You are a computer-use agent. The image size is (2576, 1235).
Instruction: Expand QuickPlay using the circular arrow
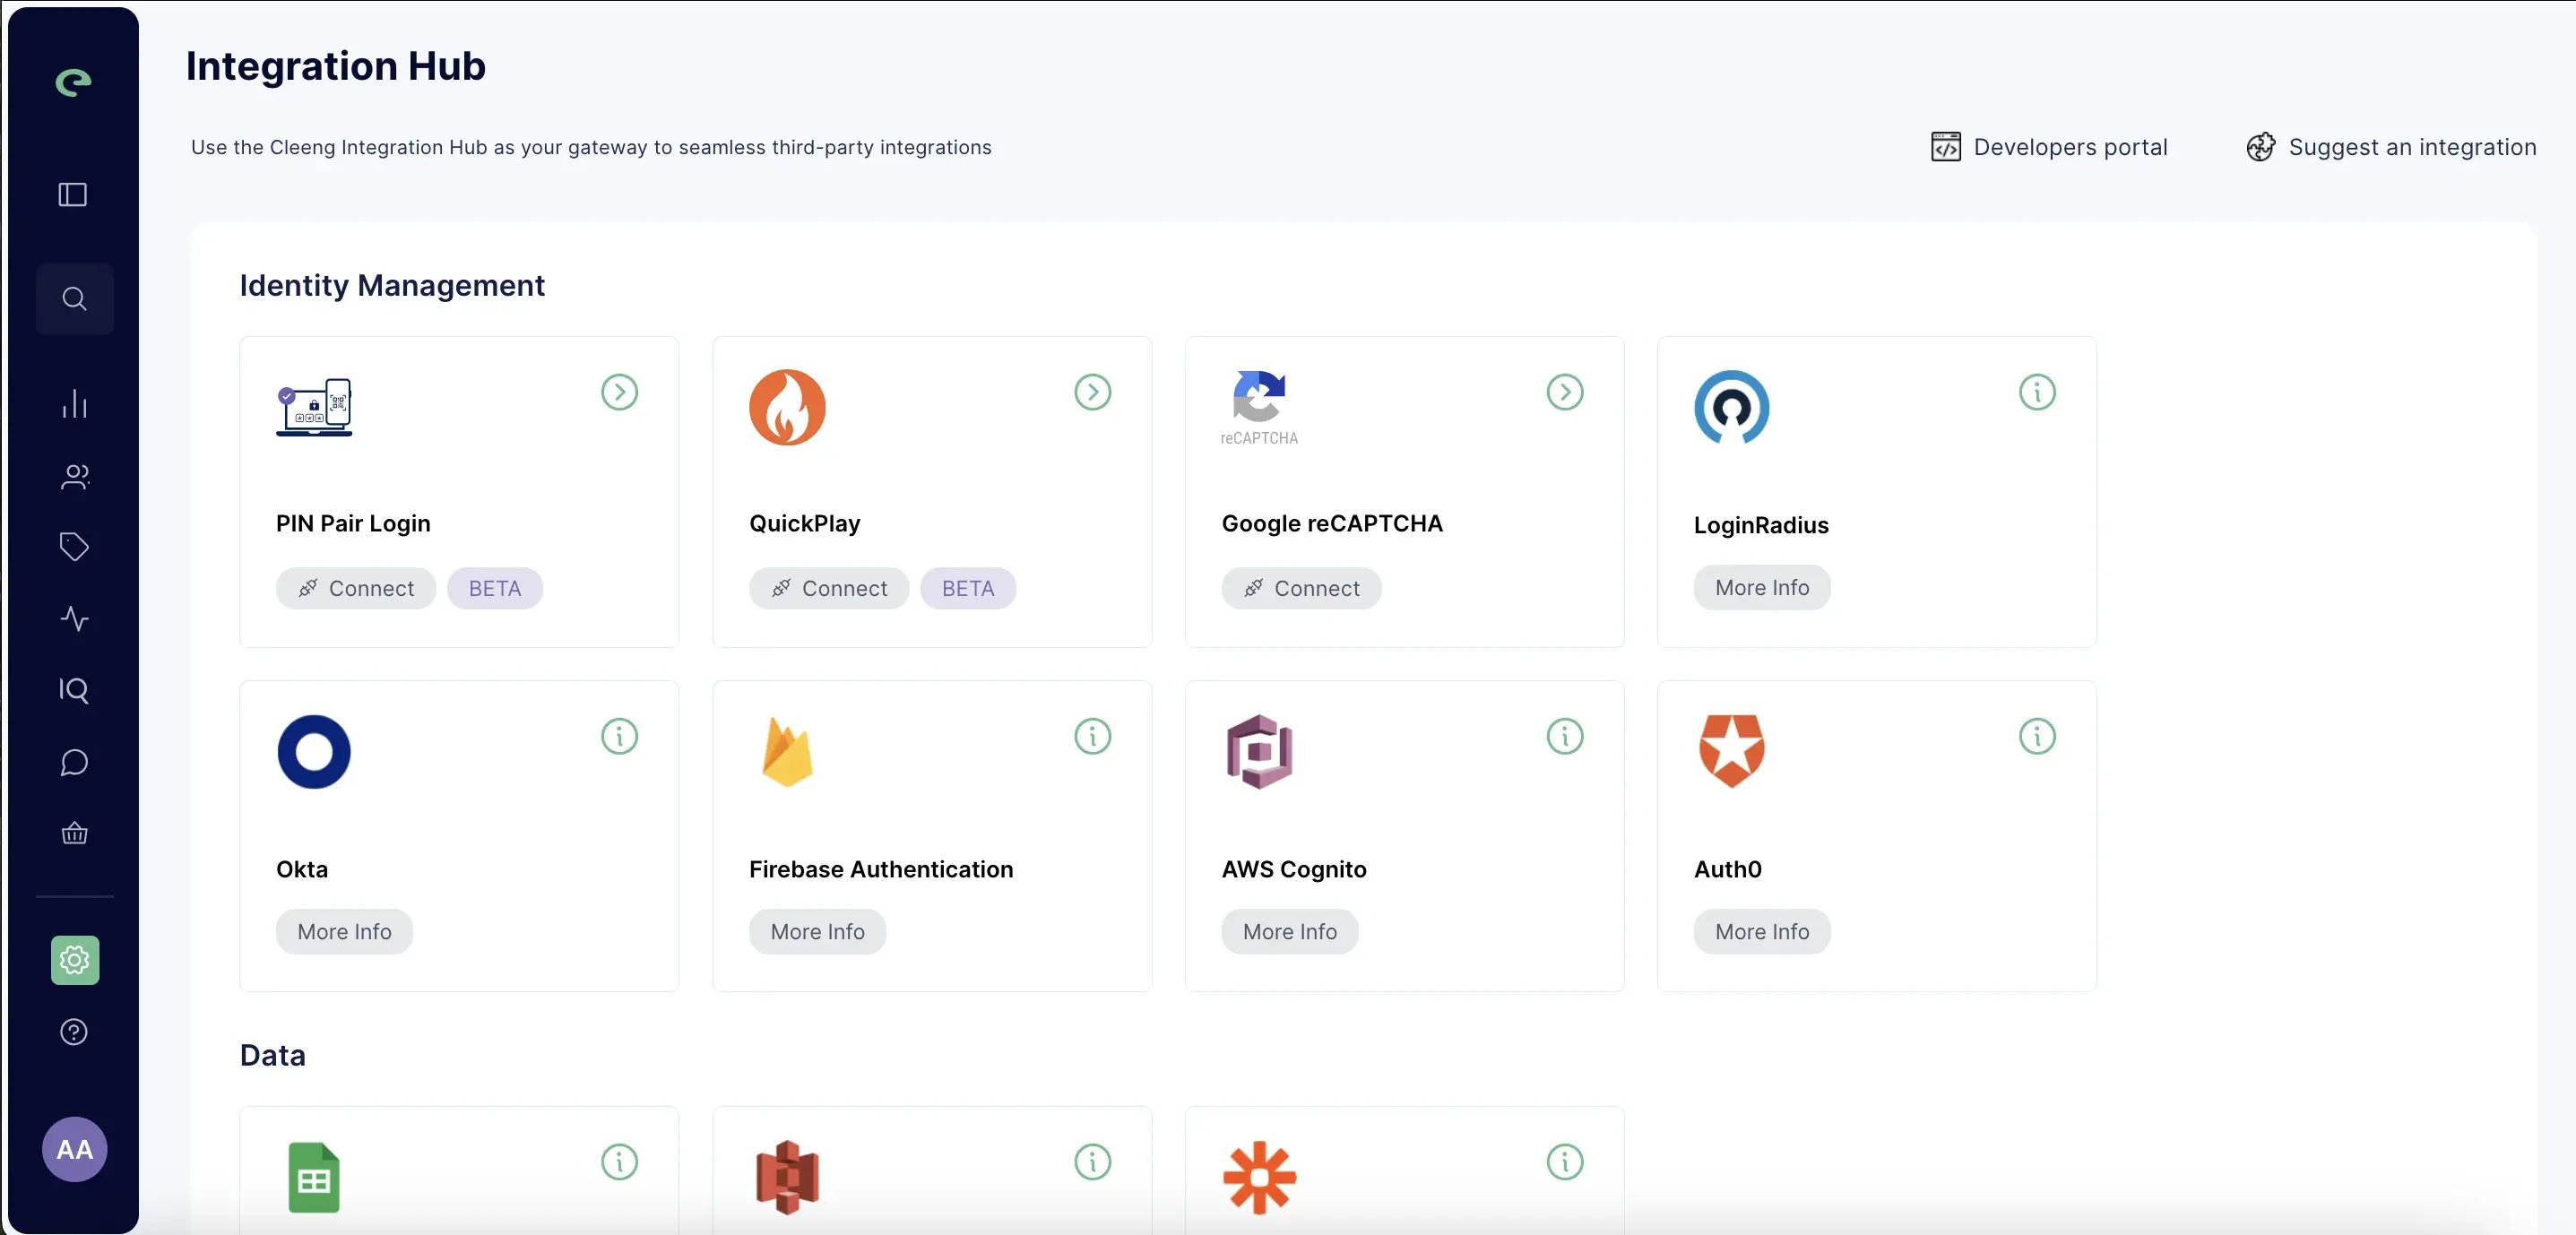tap(1092, 392)
